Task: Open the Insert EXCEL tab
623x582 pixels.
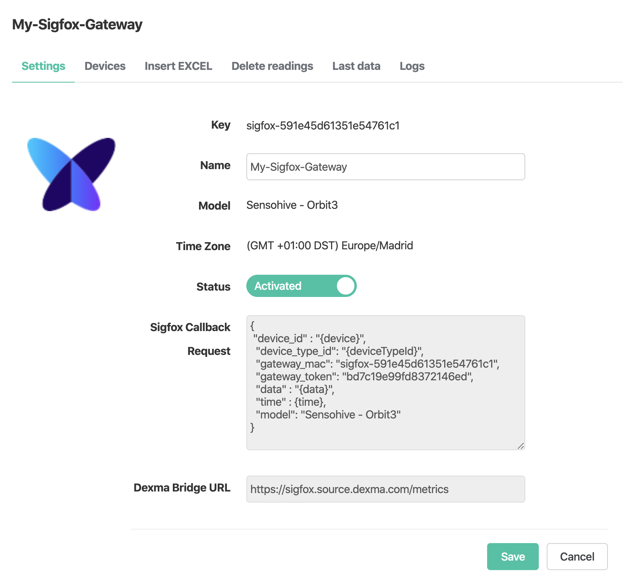Action: [178, 66]
